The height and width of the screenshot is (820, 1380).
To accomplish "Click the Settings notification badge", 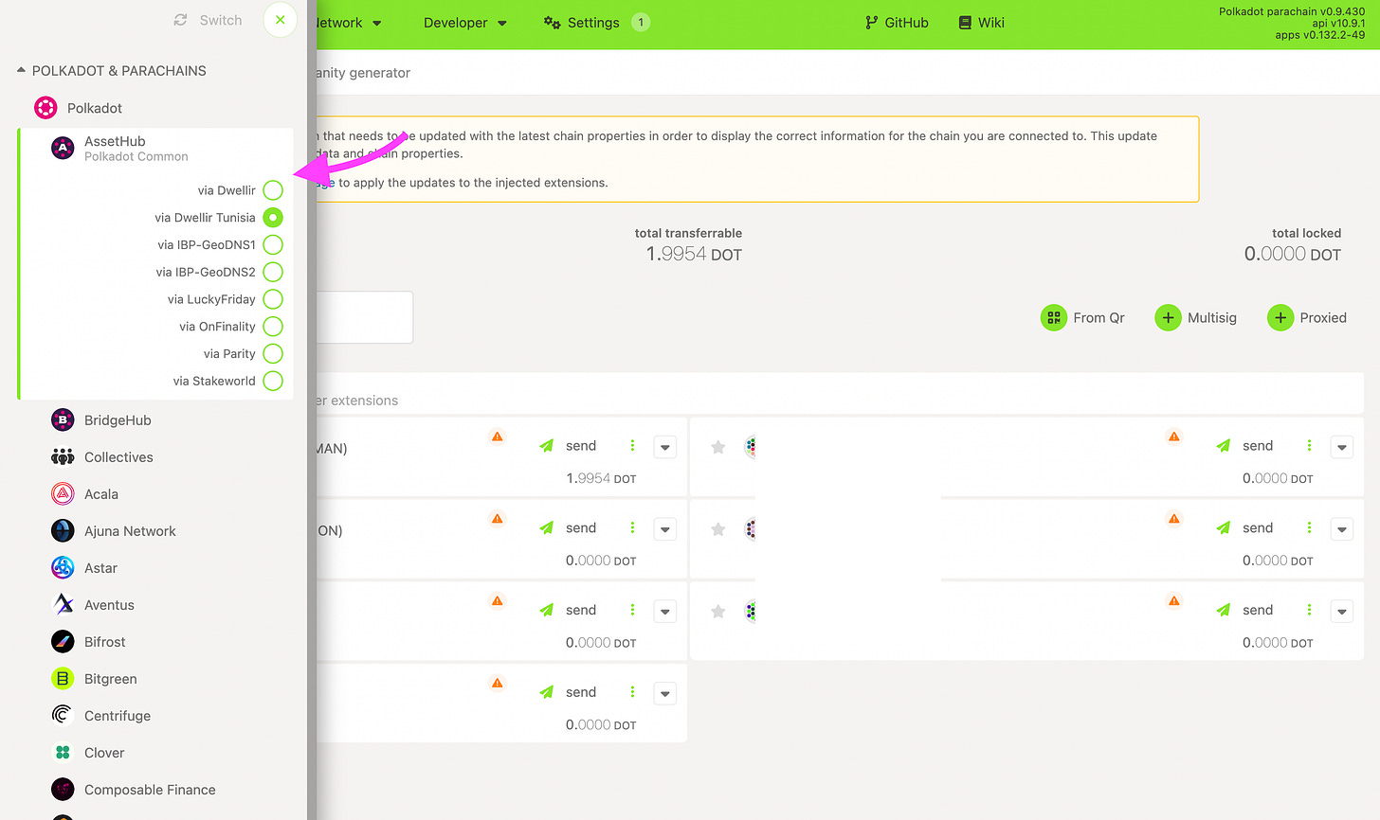I will point(641,23).
